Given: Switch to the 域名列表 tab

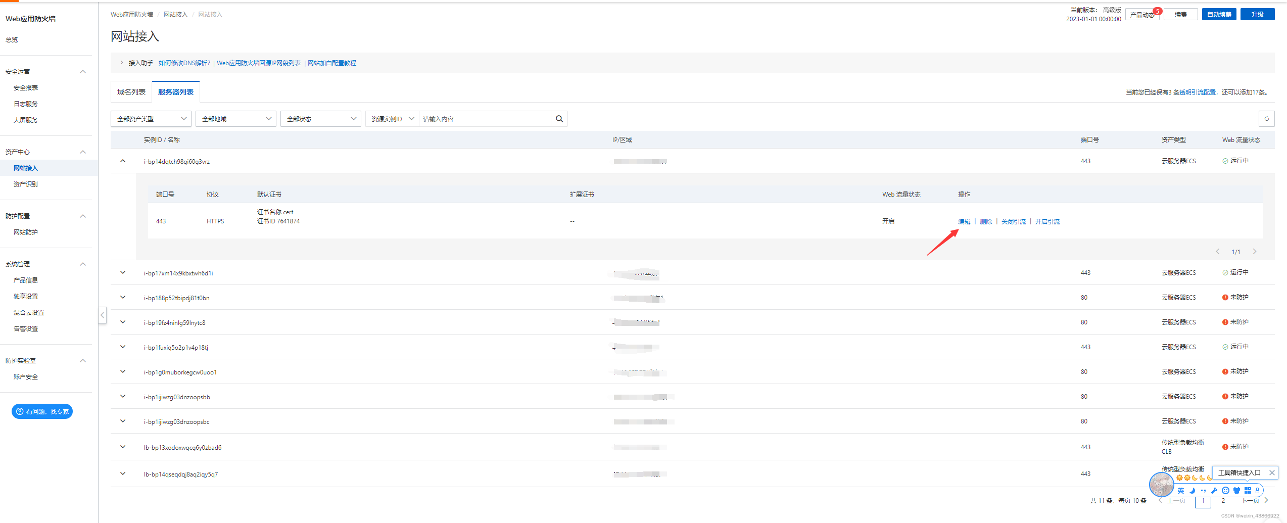Looking at the screenshot, I should click(x=131, y=92).
